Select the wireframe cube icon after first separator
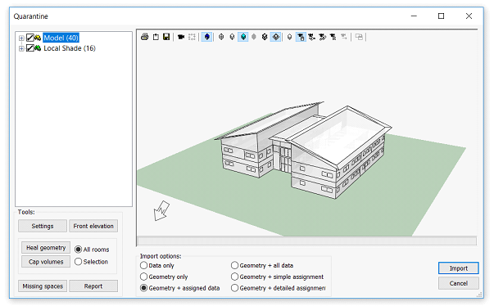Image resolution: width=494 pixels, height=306 pixels. point(221,37)
